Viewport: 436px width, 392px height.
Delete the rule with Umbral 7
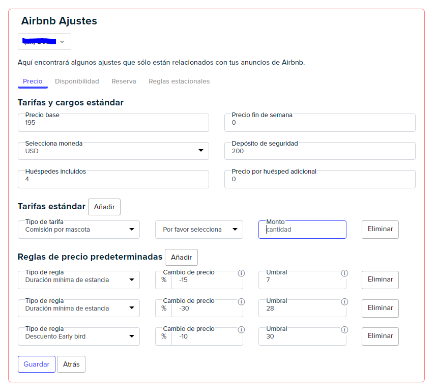pos(380,280)
